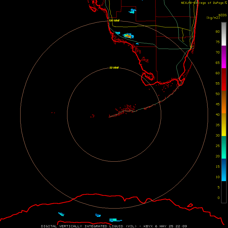Image resolution: width=228 pixels, height=228 pixels.
Task: Click the 5 value on the color scale
Action: [219, 187]
